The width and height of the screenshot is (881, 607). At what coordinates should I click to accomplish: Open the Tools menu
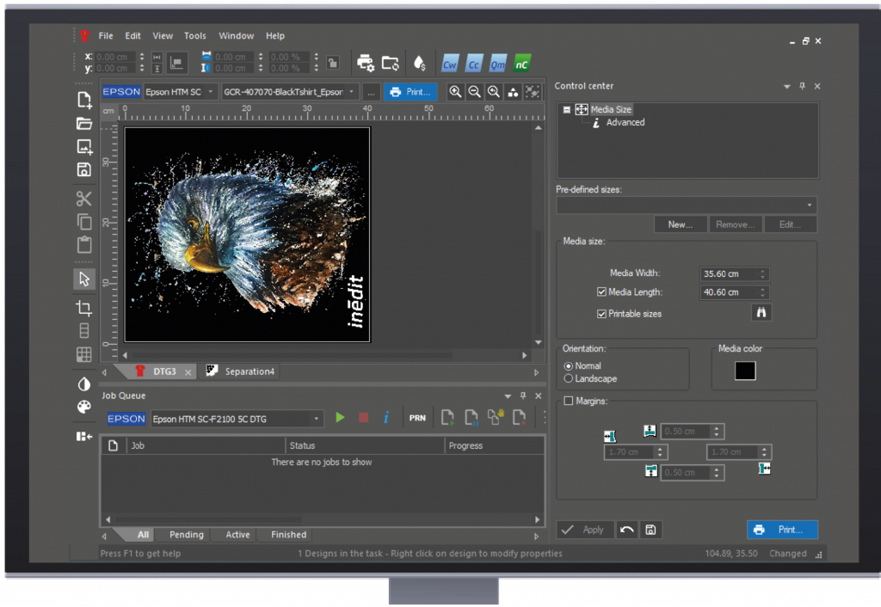point(194,35)
